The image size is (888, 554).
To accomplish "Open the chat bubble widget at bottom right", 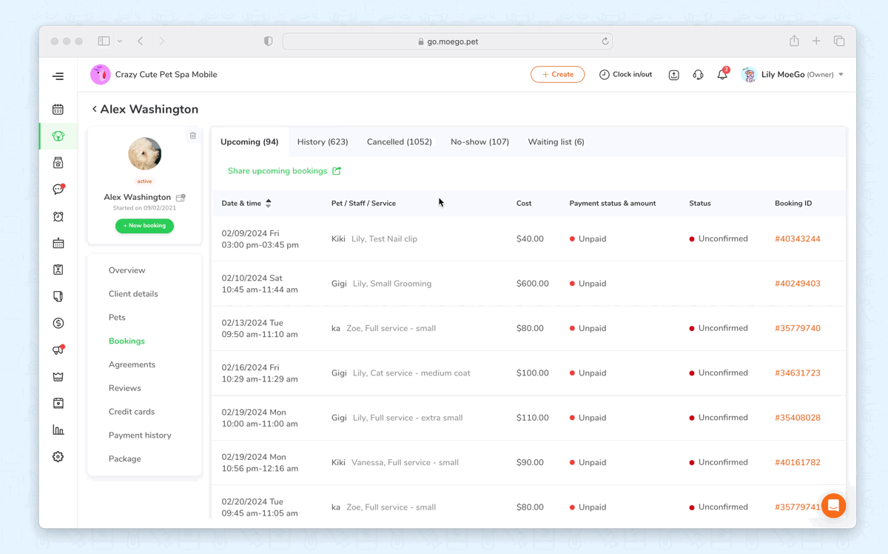I will coord(833,506).
